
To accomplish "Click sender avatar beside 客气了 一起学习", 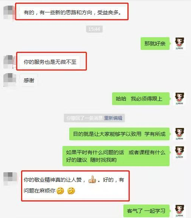I will (x=179, y=211).
